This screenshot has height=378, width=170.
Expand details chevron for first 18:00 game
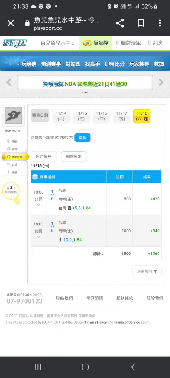click(x=39, y=205)
